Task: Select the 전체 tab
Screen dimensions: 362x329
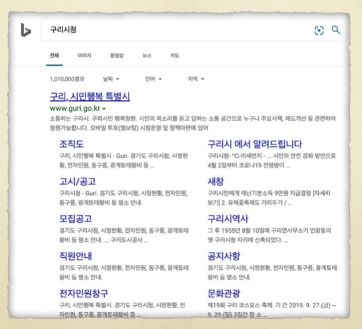Action: [54, 55]
